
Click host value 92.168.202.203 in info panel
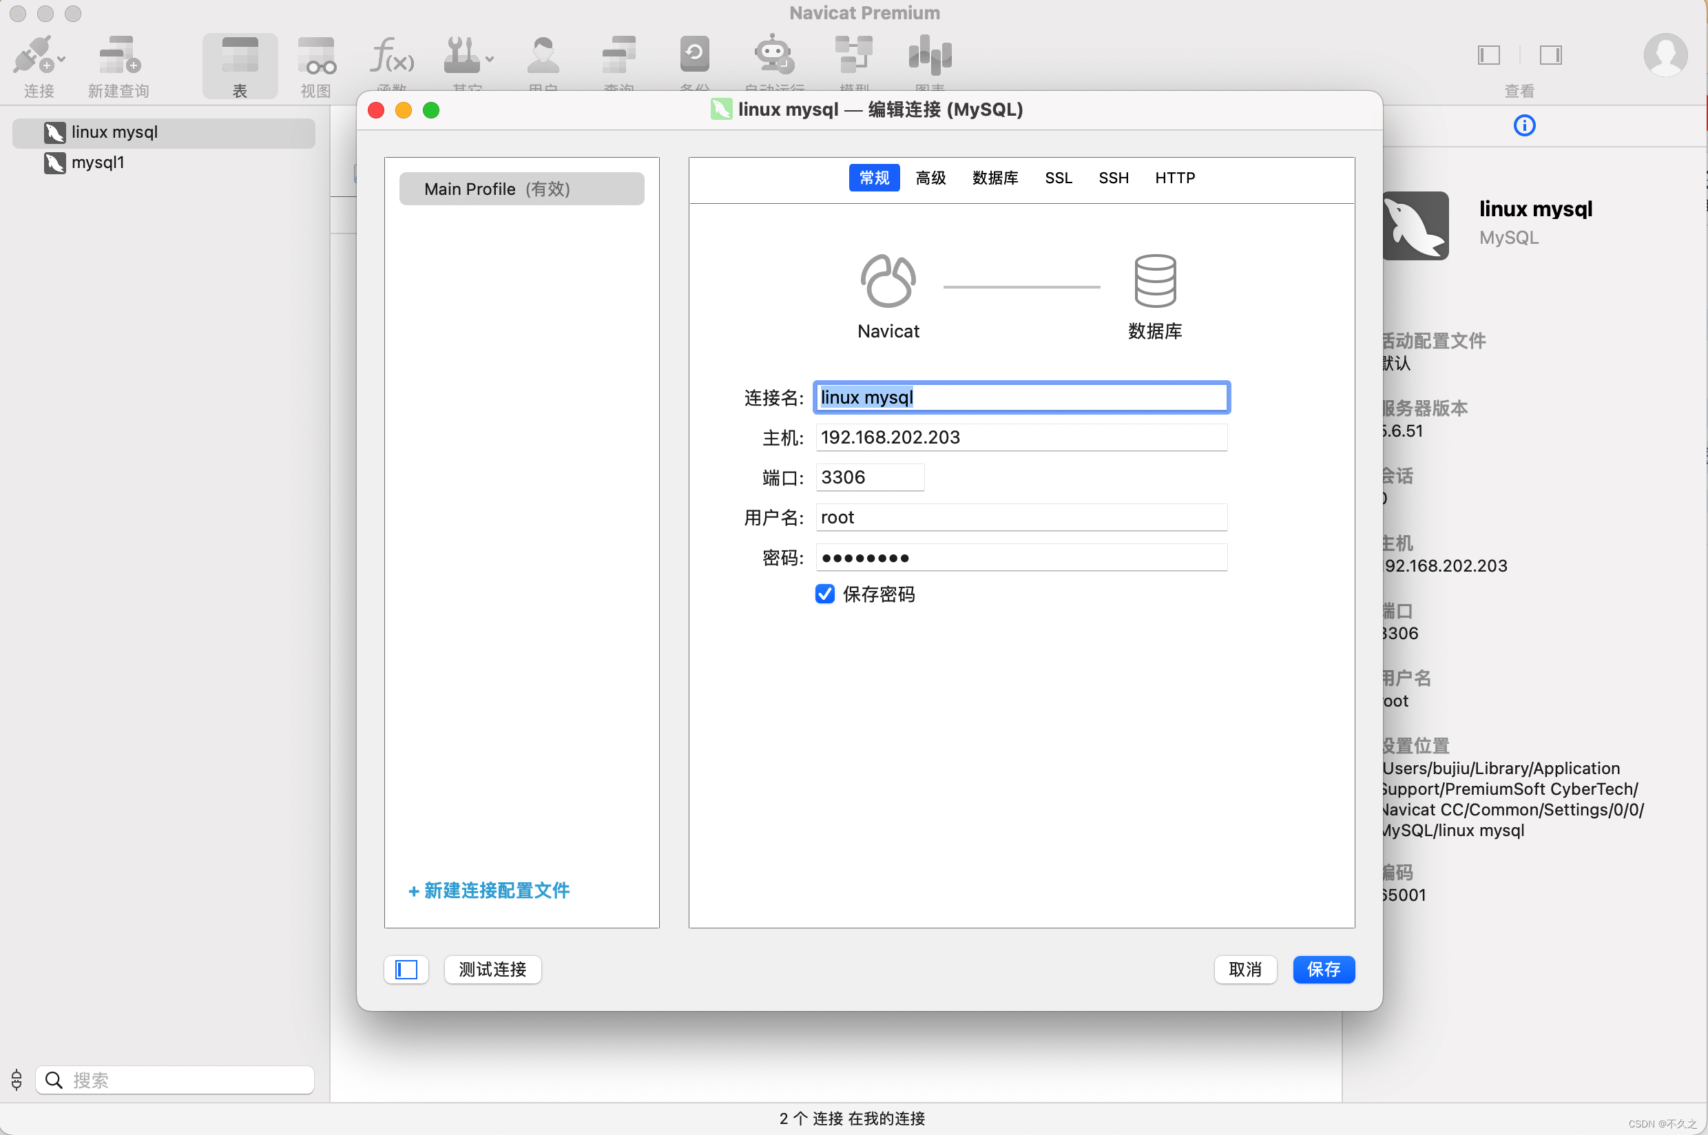click(1446, 566)
